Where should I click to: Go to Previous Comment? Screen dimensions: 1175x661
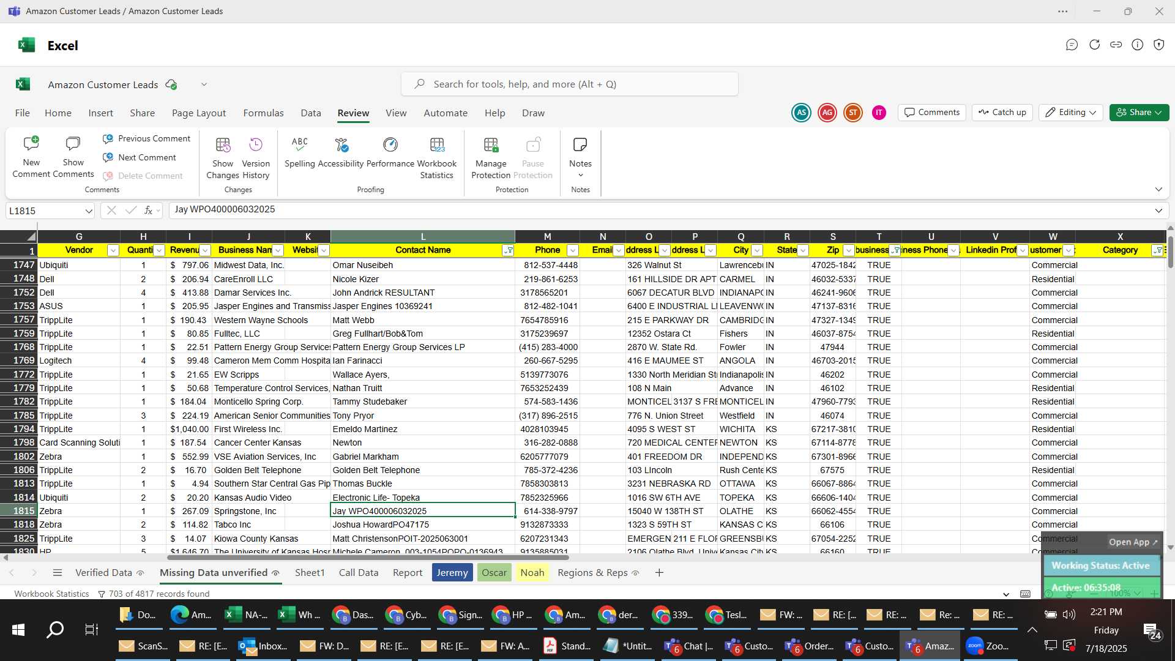point(147,138)
